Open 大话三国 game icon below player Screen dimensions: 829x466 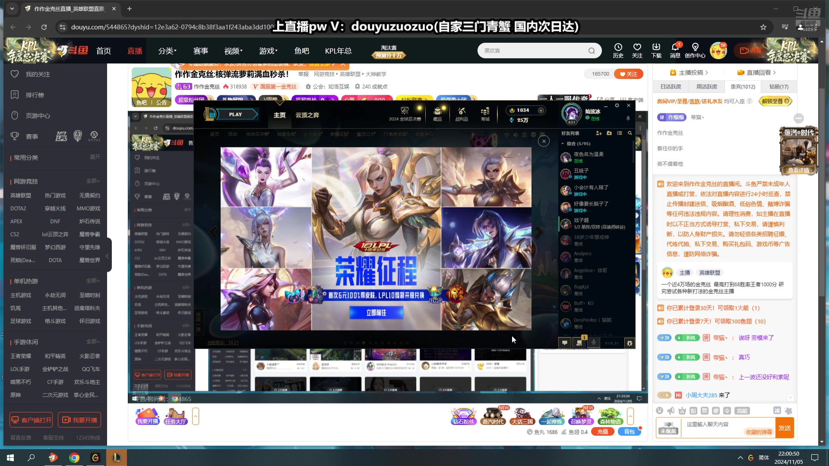522,416
